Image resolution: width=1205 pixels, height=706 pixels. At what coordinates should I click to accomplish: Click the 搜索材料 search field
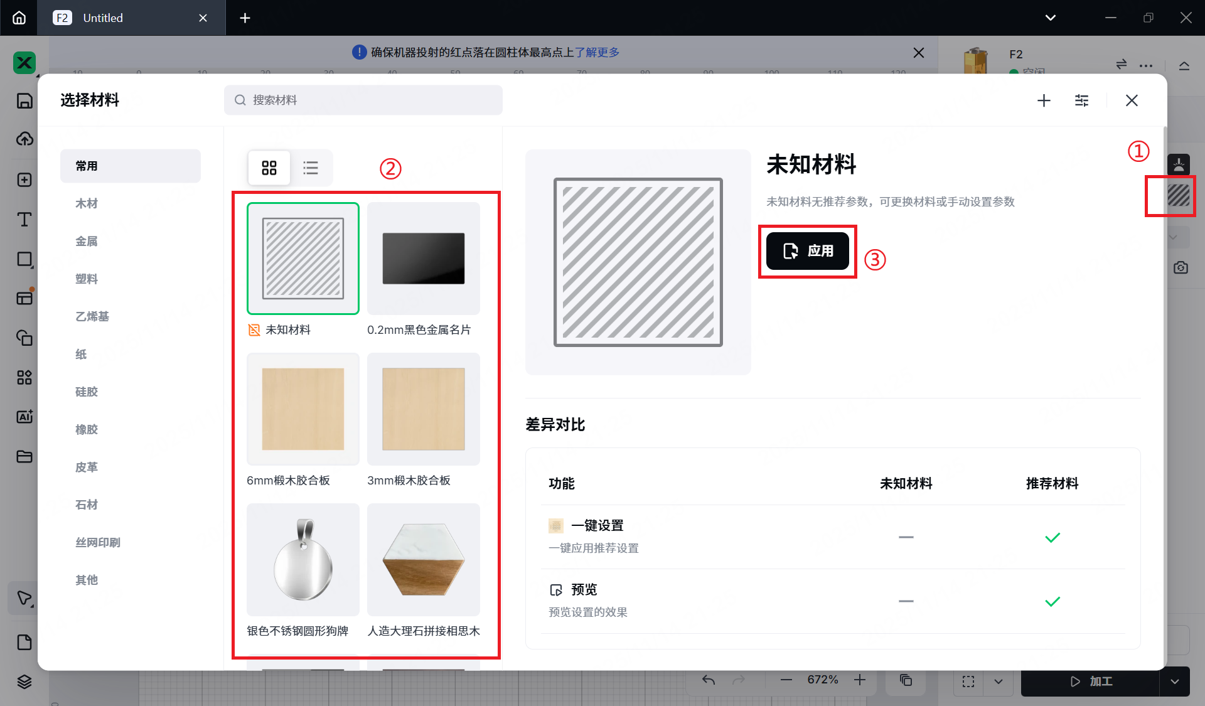coord(364,100)
